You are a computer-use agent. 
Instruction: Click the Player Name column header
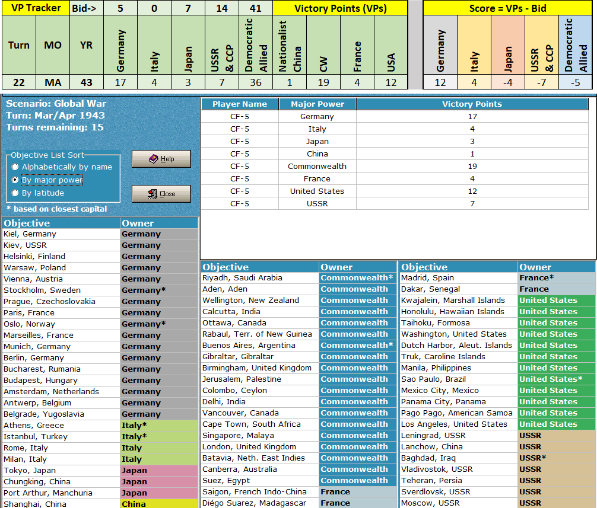[x=240, y=104]
